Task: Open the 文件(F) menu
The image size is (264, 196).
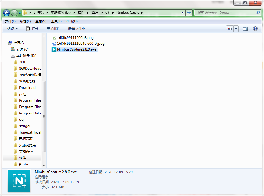Action: point(10,21)
